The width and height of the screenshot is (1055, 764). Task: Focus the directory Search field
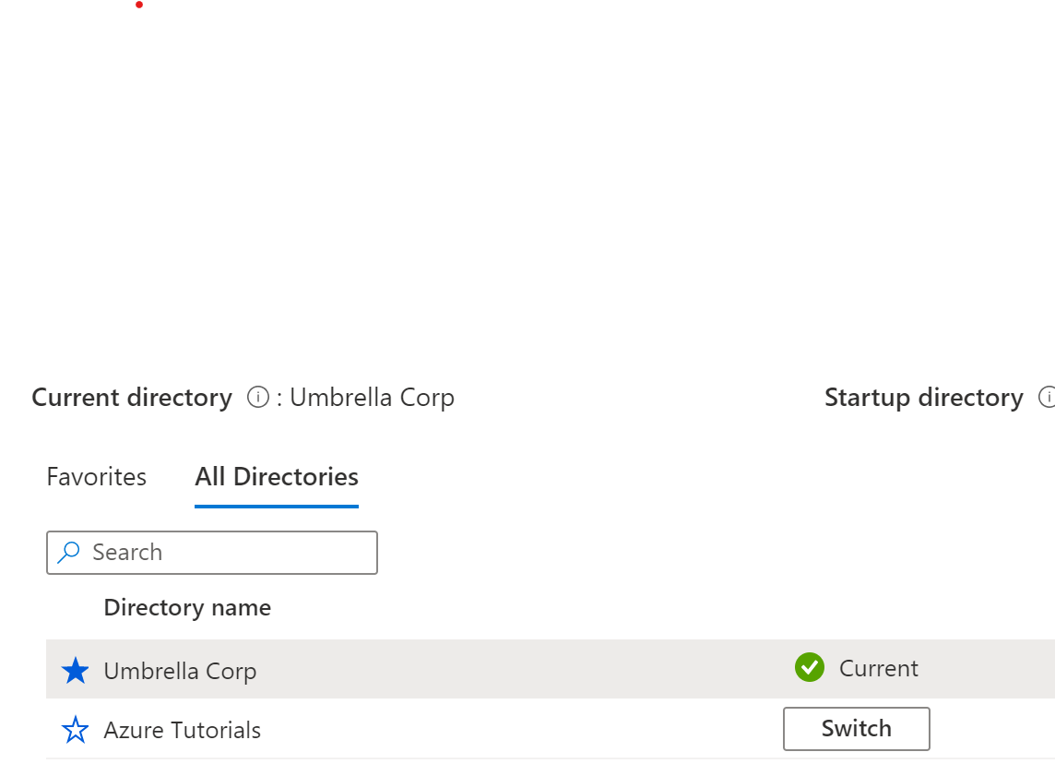(x=212, y=553)
